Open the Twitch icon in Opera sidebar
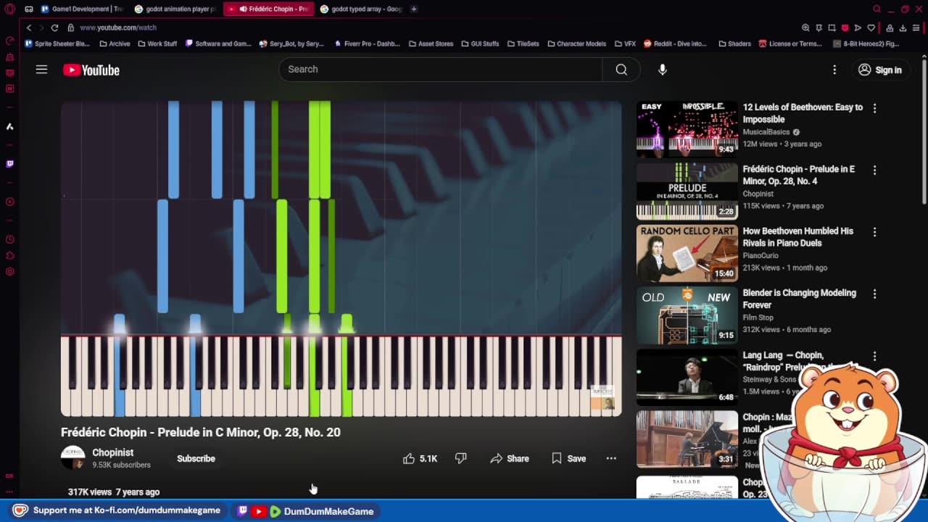The width and height of the screenshot is (928, 522). click(x=9, y=164)
